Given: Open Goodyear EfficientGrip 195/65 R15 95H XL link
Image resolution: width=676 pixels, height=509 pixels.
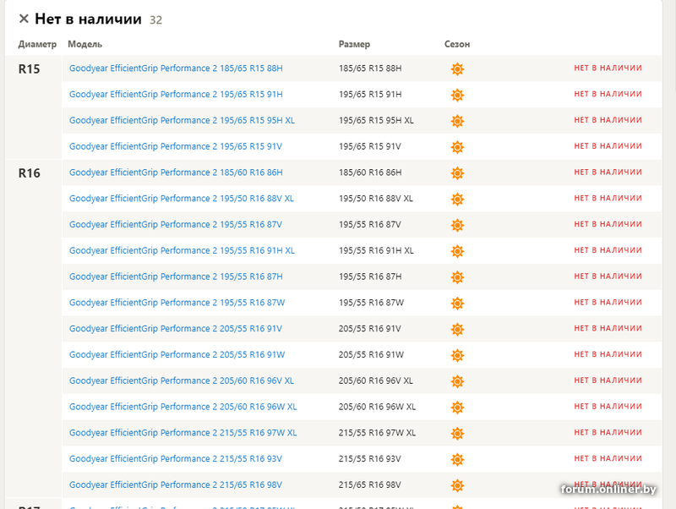Looking at the screenshot, I should (182, 121).
